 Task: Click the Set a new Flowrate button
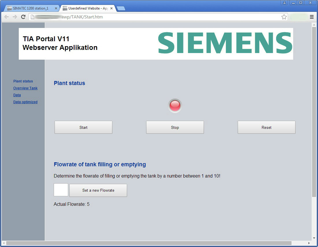98,190
